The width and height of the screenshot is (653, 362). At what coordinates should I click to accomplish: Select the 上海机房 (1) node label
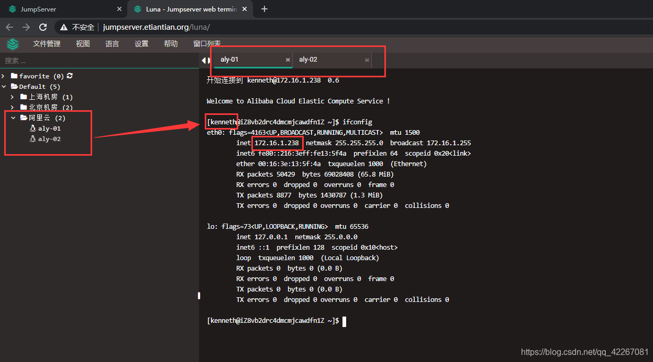(x=51, y=97)
